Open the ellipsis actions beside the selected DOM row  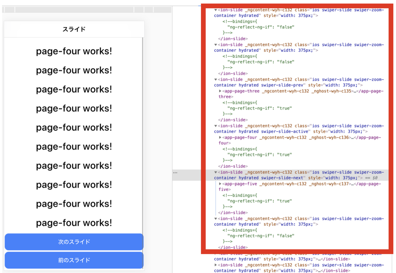(x=175, y=172)
